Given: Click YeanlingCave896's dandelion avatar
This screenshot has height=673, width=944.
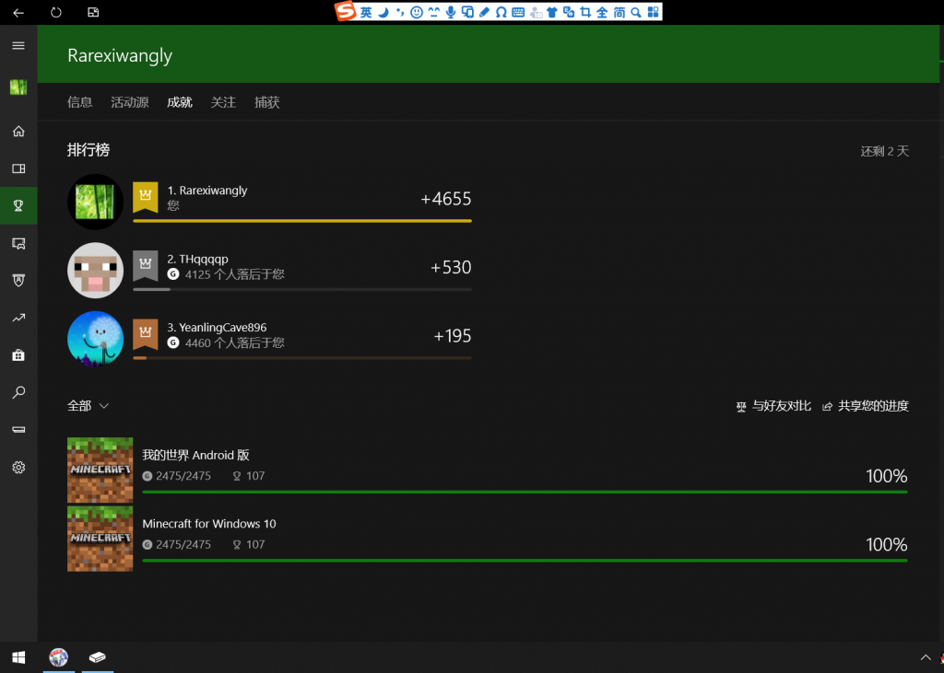Looking at the screenshot, I should [95, 339].
